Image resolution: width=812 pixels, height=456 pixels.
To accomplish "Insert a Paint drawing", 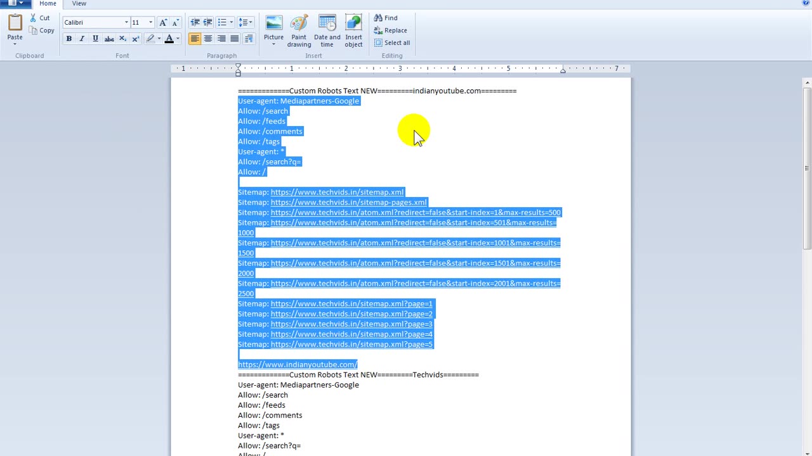I will [299, 30].
